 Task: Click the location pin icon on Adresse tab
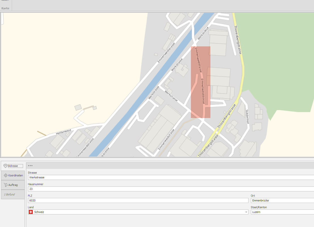pos(6,166)
